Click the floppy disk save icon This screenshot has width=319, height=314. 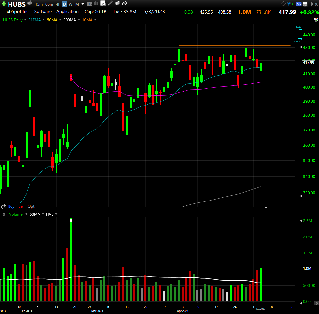(305, 4)
